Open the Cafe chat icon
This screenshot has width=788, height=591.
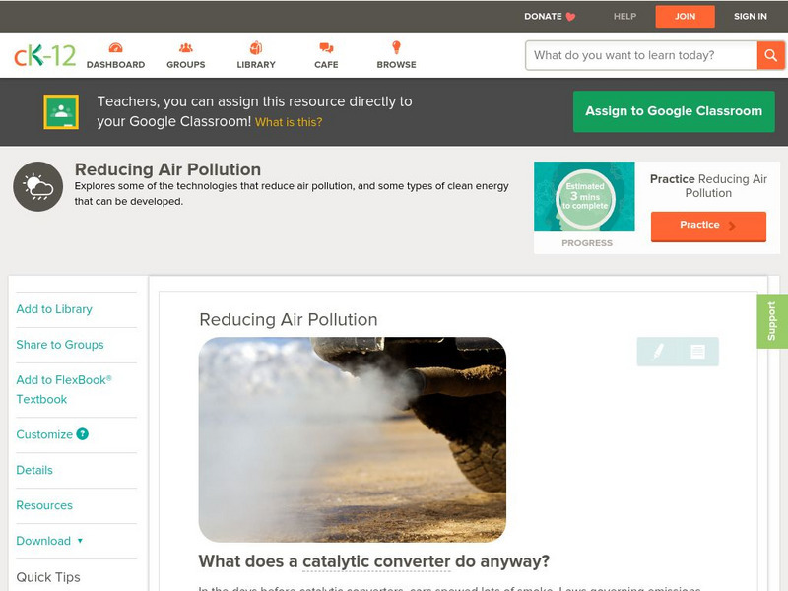click(x=326, y=48)
